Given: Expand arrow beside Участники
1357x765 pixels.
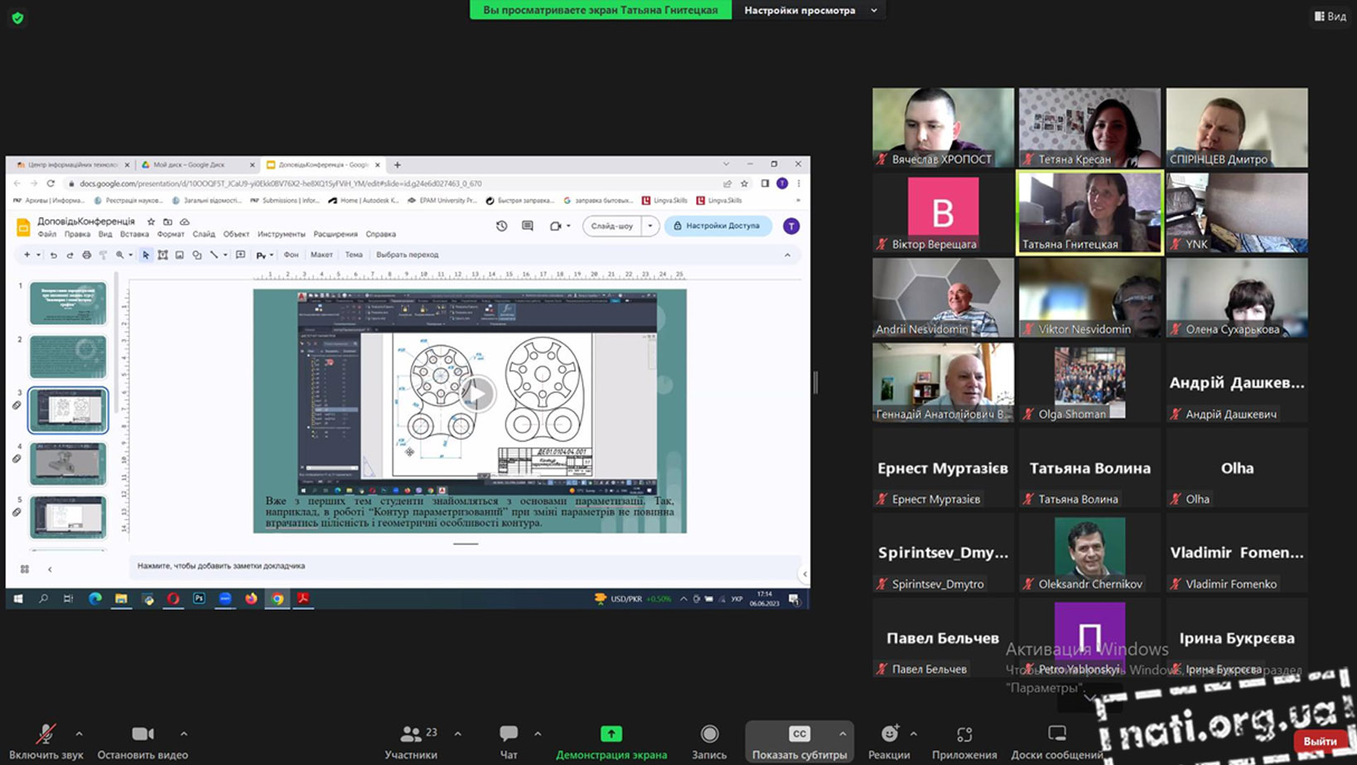Looking at the screenshot, I should click(457, 734).
